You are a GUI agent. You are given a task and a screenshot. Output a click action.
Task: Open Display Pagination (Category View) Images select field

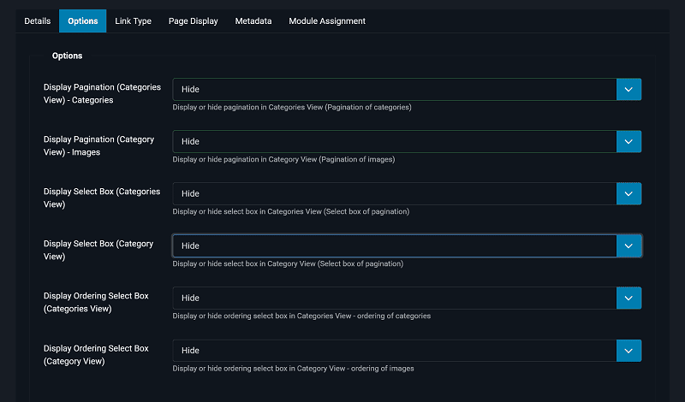[x=394, y=141]
